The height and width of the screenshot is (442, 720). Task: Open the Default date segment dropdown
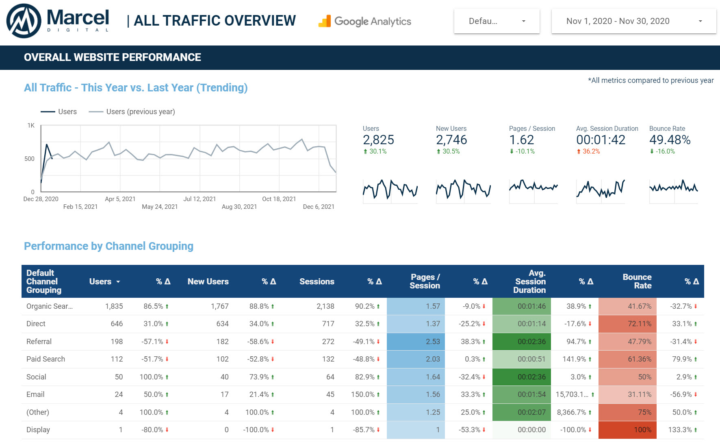tap(496, 21)
